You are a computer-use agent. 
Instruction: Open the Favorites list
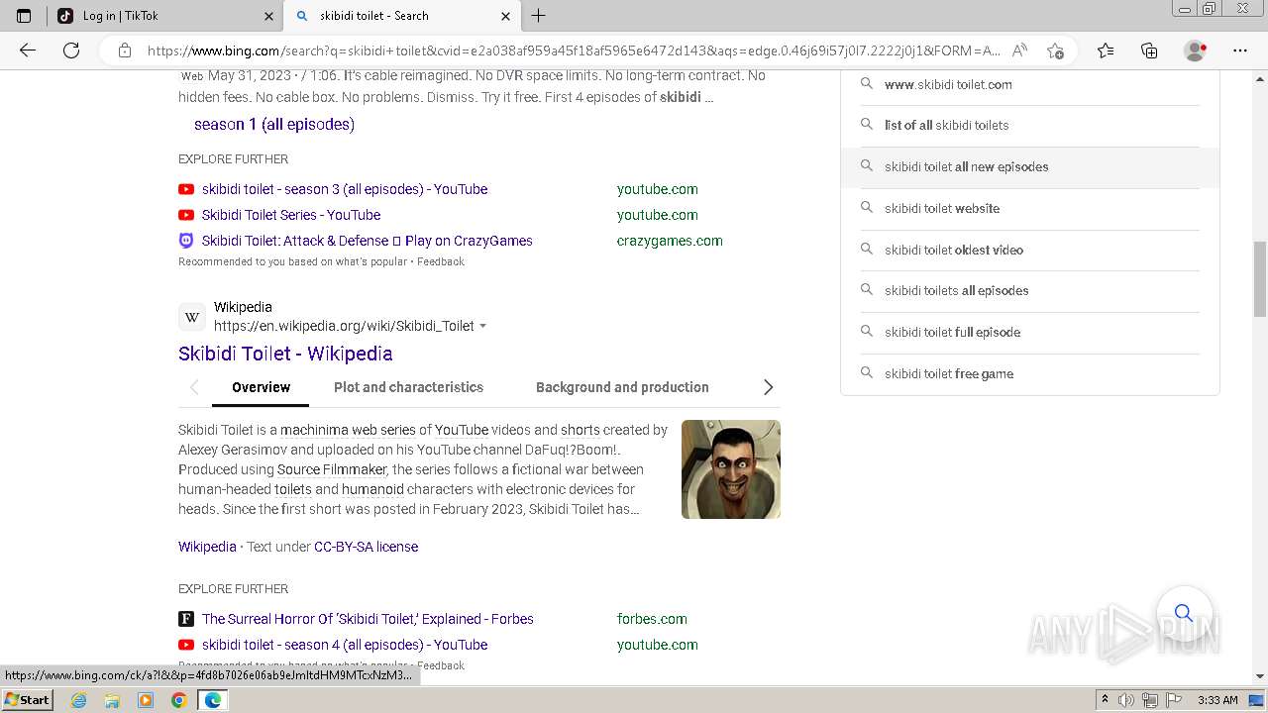(1106, 51)
